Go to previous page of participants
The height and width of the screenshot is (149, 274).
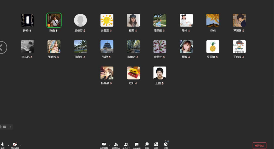2,48
